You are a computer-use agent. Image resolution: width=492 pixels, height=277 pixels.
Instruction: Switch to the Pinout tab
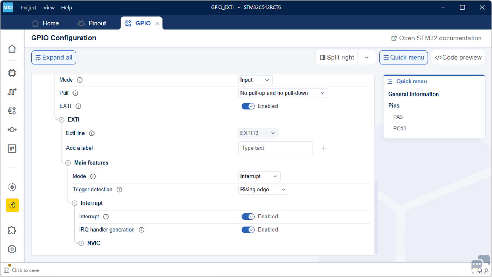coord(92,23)
